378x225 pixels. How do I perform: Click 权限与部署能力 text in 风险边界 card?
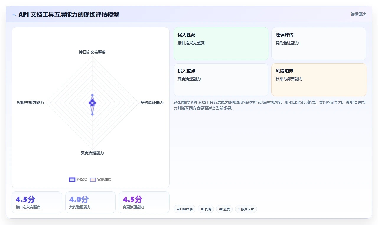289,79
